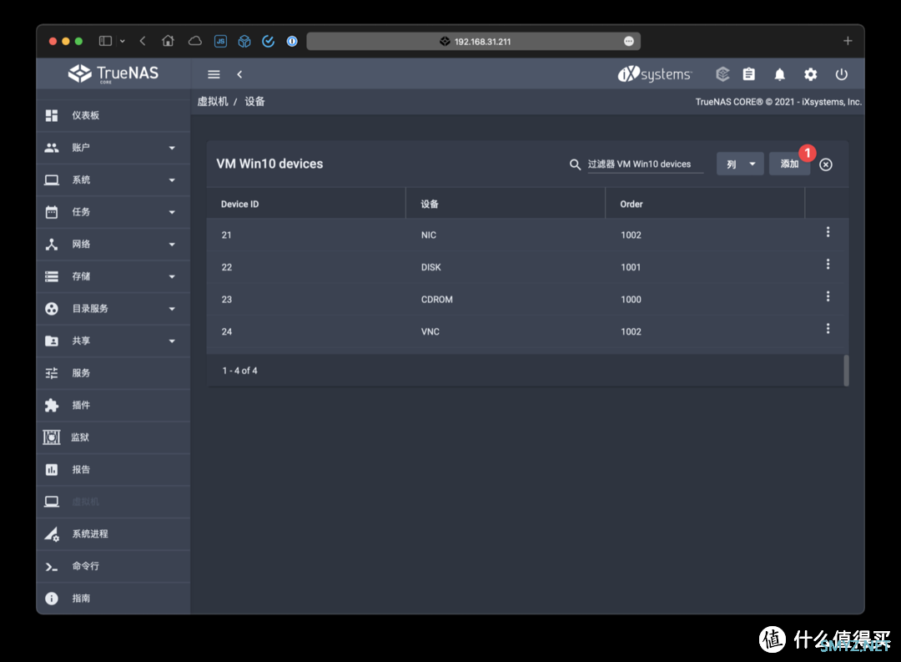901x662 pixels.
Task: Click the Sharing (共享) folder icon
Action: (x=52, y=341)
